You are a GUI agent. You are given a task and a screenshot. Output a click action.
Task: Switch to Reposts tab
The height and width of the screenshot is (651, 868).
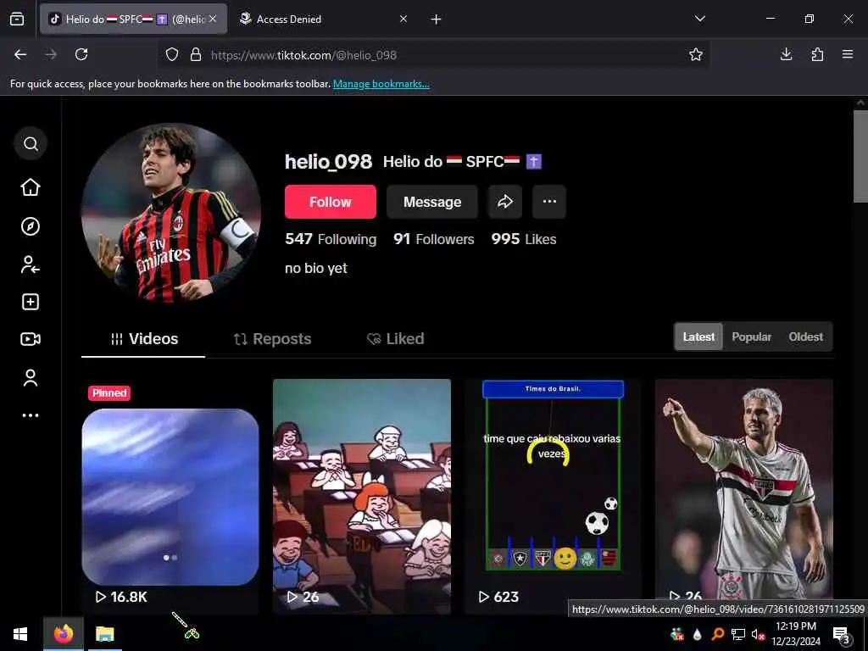click(x=272, y=339)
